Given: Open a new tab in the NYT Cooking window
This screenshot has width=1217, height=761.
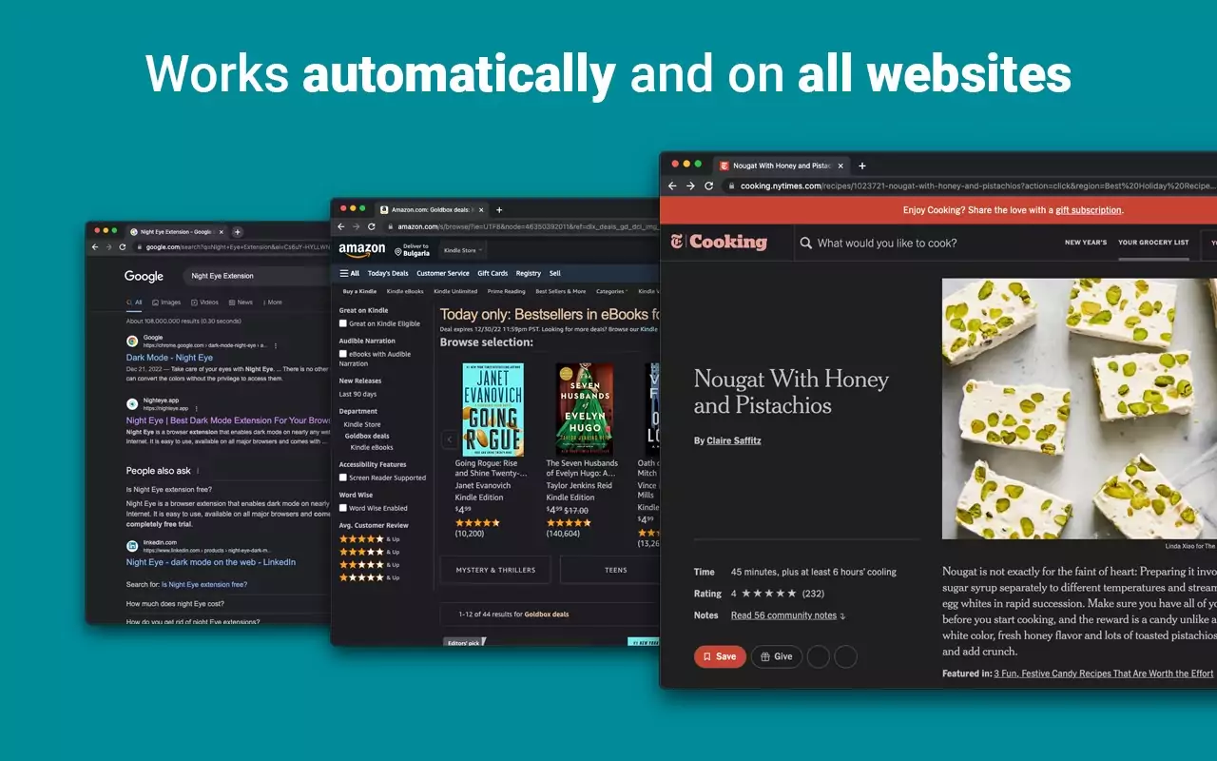Looking at the screenshot, I should click(862, 166).
